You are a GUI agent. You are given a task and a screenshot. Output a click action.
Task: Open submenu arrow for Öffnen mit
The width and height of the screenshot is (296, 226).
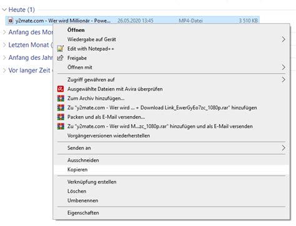point(284,67)
